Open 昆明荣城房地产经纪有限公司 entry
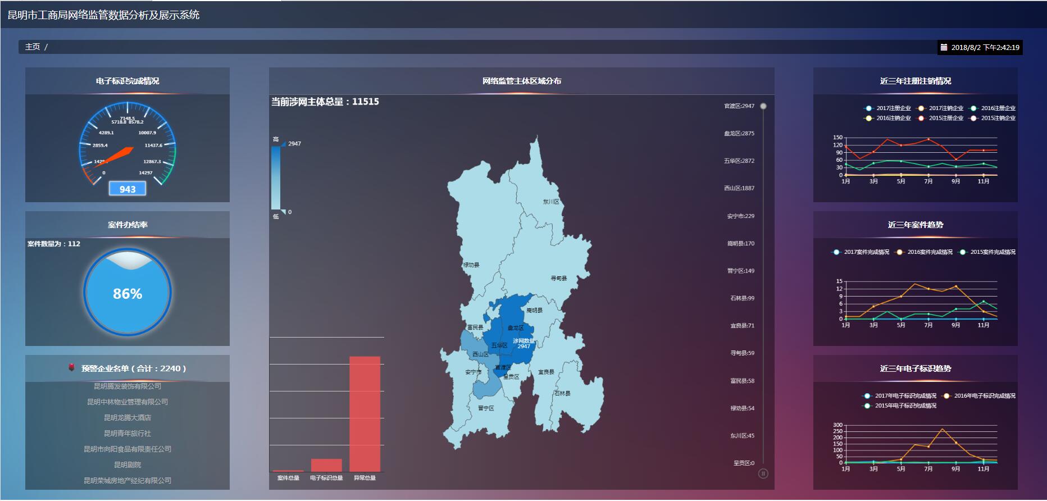Viewport: 1047px width, 501px height. pyautogui.click(x=128, y=481)
